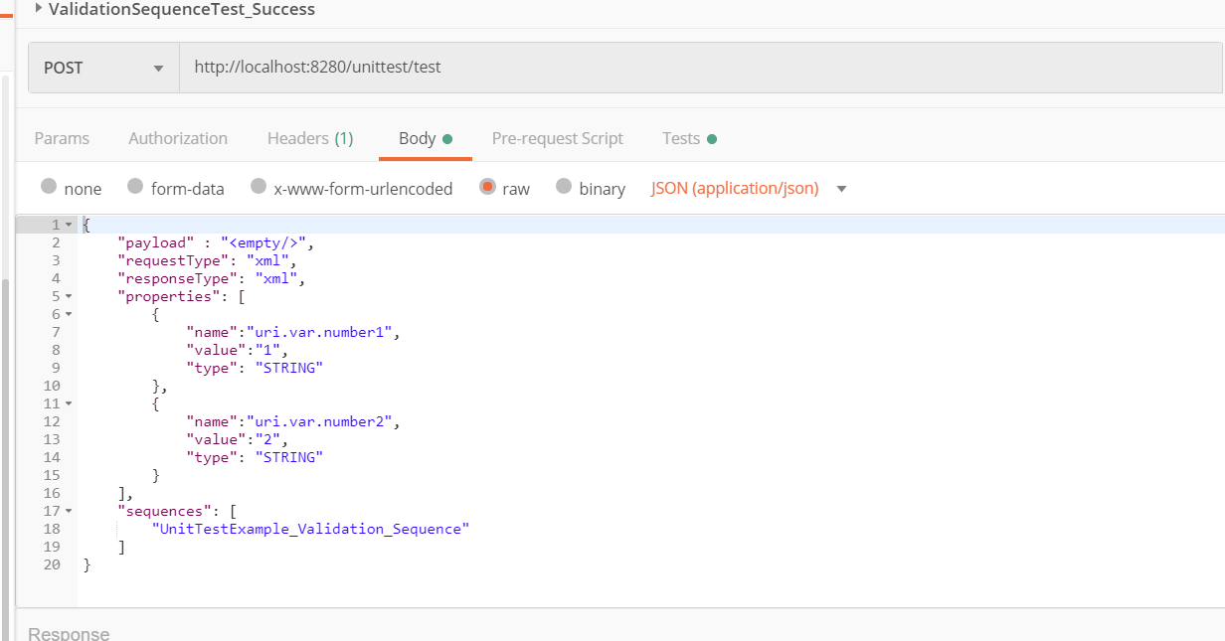Open the POST method dropdown
This screenshot has width=1225, height=641.
(102, 68)
